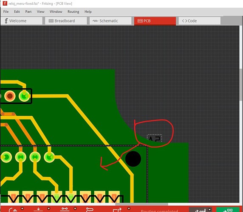Image resolution: width=243 pixels, height=212 pixels.
Task: Go to the Welcome tab
Action: click(21, 21)
